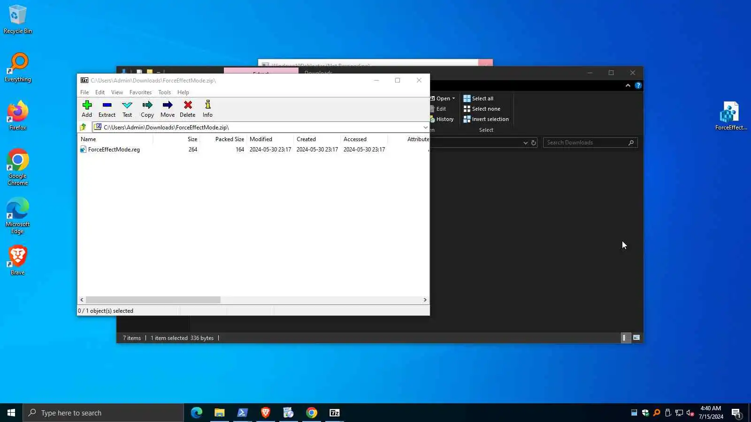The image size is (751, 422).
Task: Click Invert selection in Explorer ribbon
Action: click(x=486, y=119)
